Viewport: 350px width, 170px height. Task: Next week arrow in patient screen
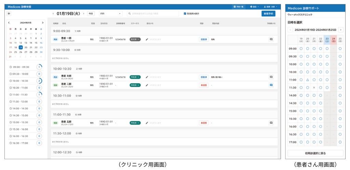tap(341, 30)
